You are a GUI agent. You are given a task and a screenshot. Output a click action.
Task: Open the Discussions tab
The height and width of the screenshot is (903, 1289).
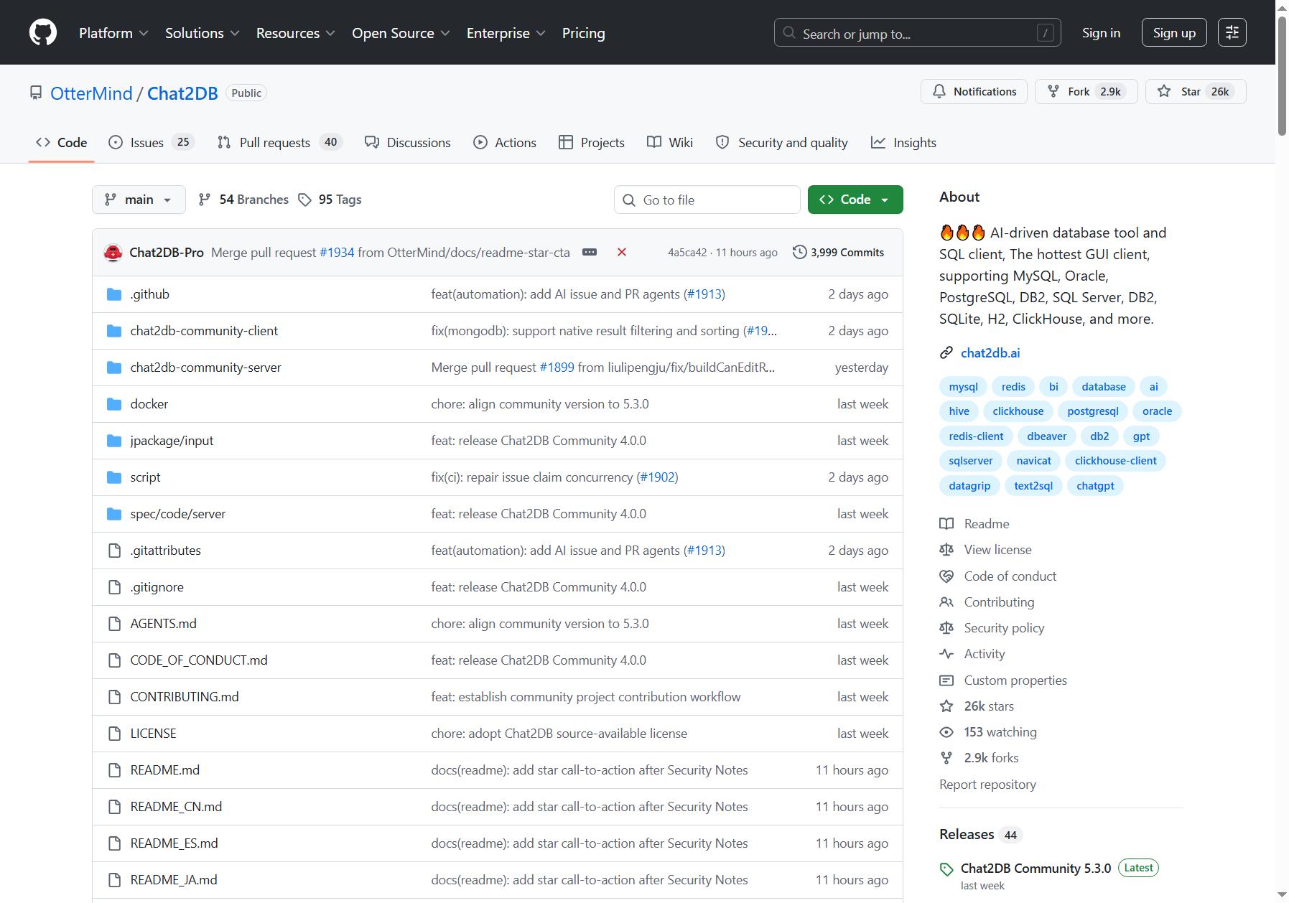408,143
